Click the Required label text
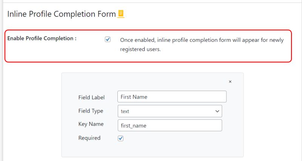Image resolution: width=302 pixels, height=161 pixels. click(89, 138)
